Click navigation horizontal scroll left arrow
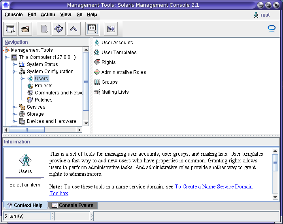 pos(6,130)
